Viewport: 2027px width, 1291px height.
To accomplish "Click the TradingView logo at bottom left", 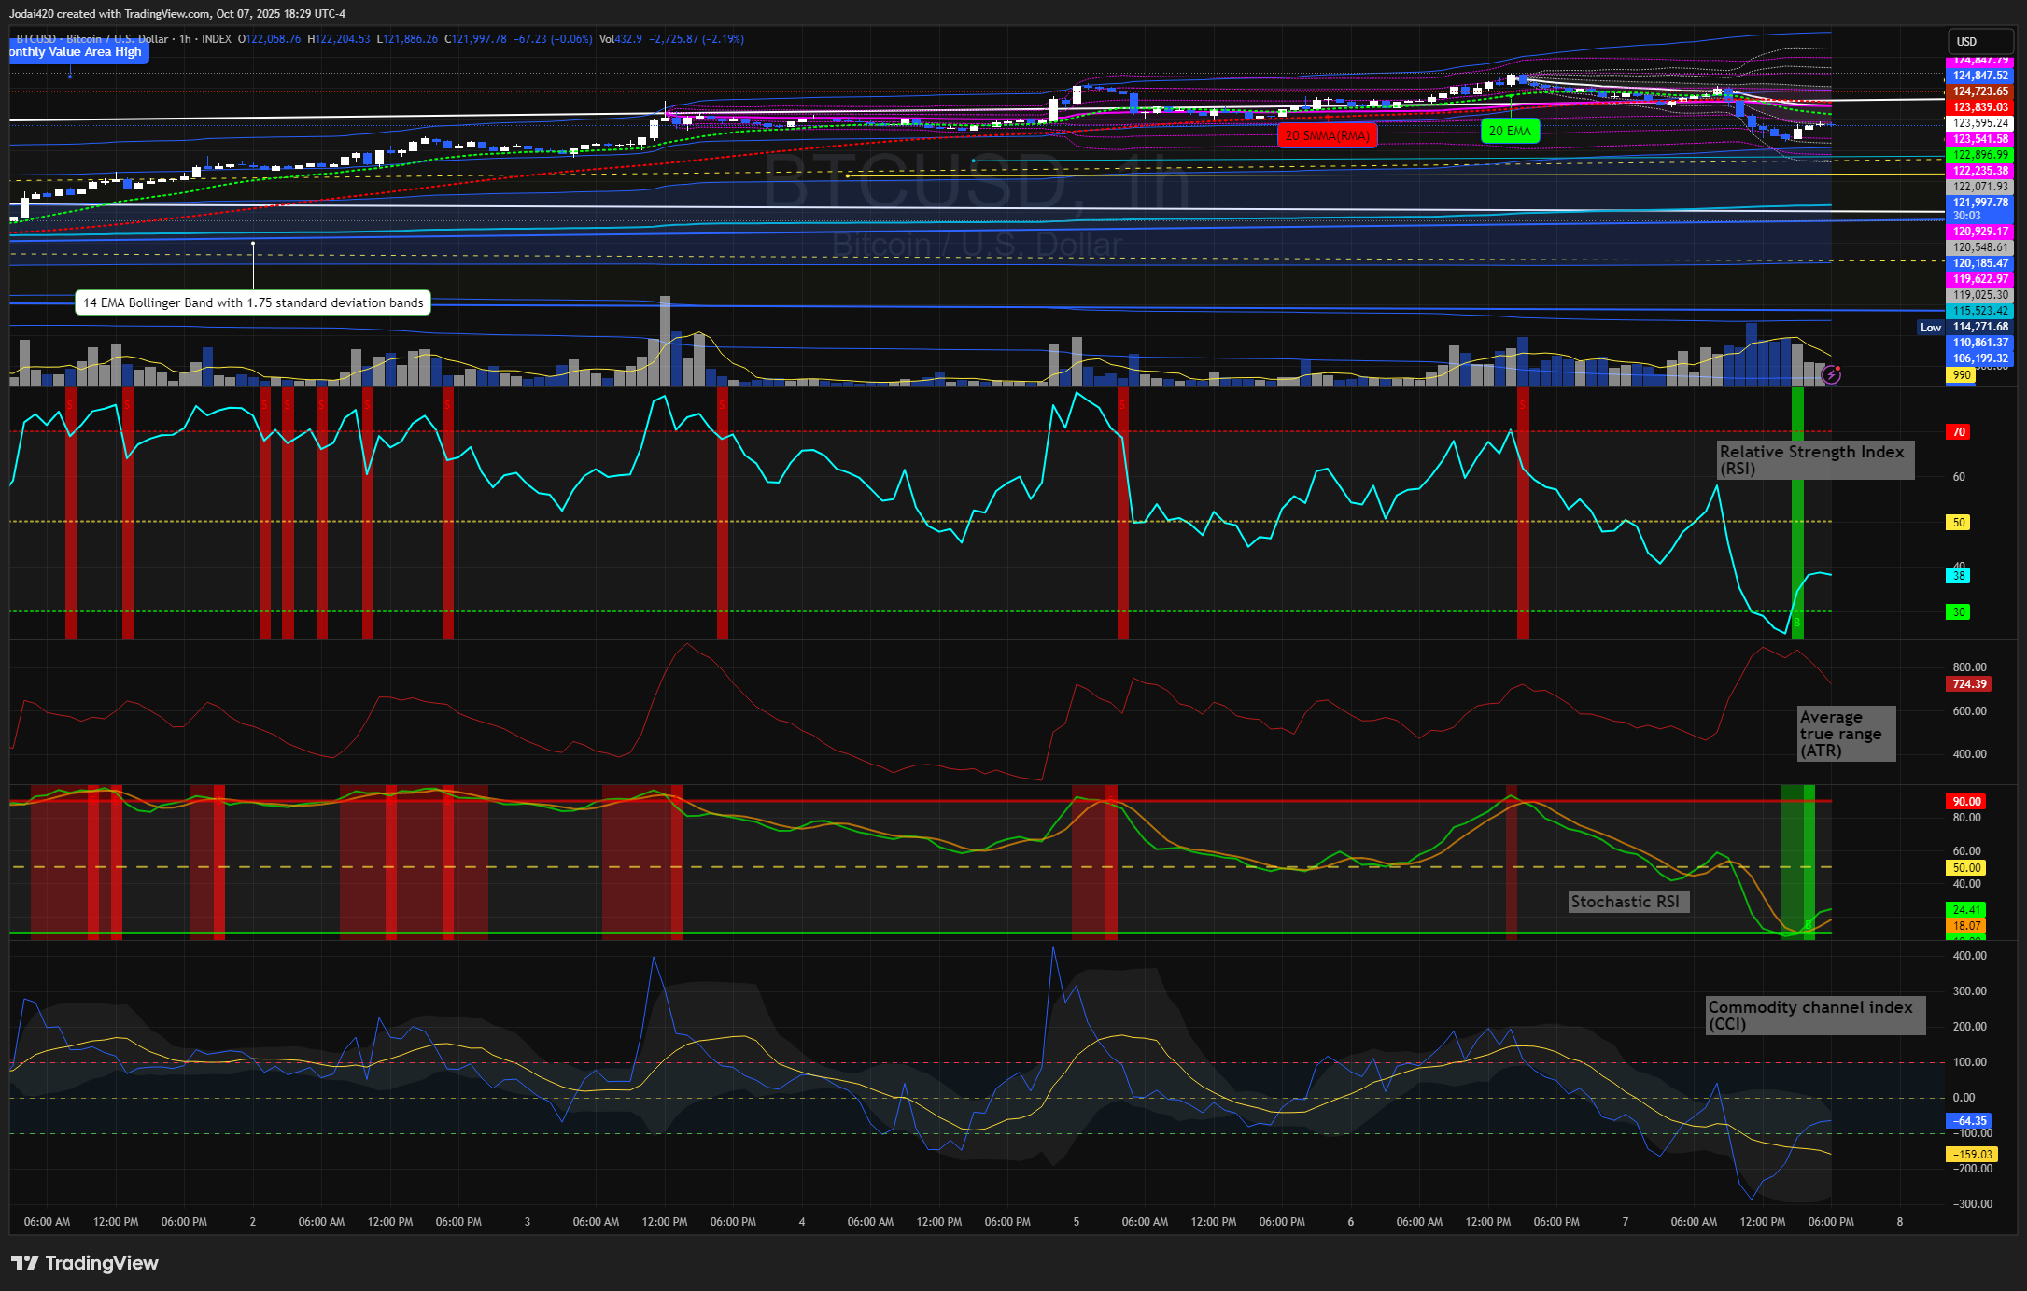I will point(85,1263).
